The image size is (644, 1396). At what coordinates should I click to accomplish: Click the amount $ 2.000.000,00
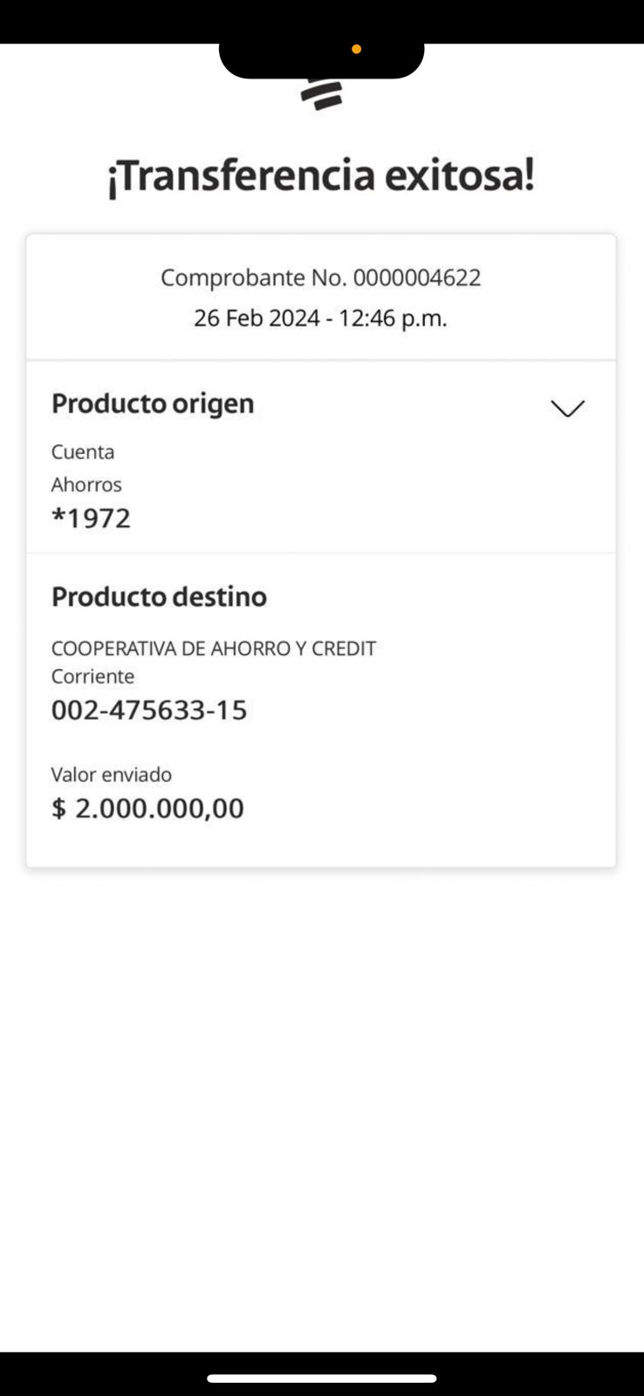(147, 808)
